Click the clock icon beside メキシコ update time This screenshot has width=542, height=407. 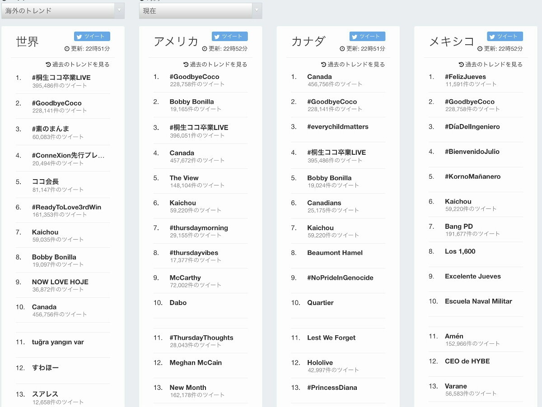(x=480, y=49)
